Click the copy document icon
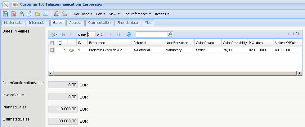305x127 pixels. pos(30,14)
